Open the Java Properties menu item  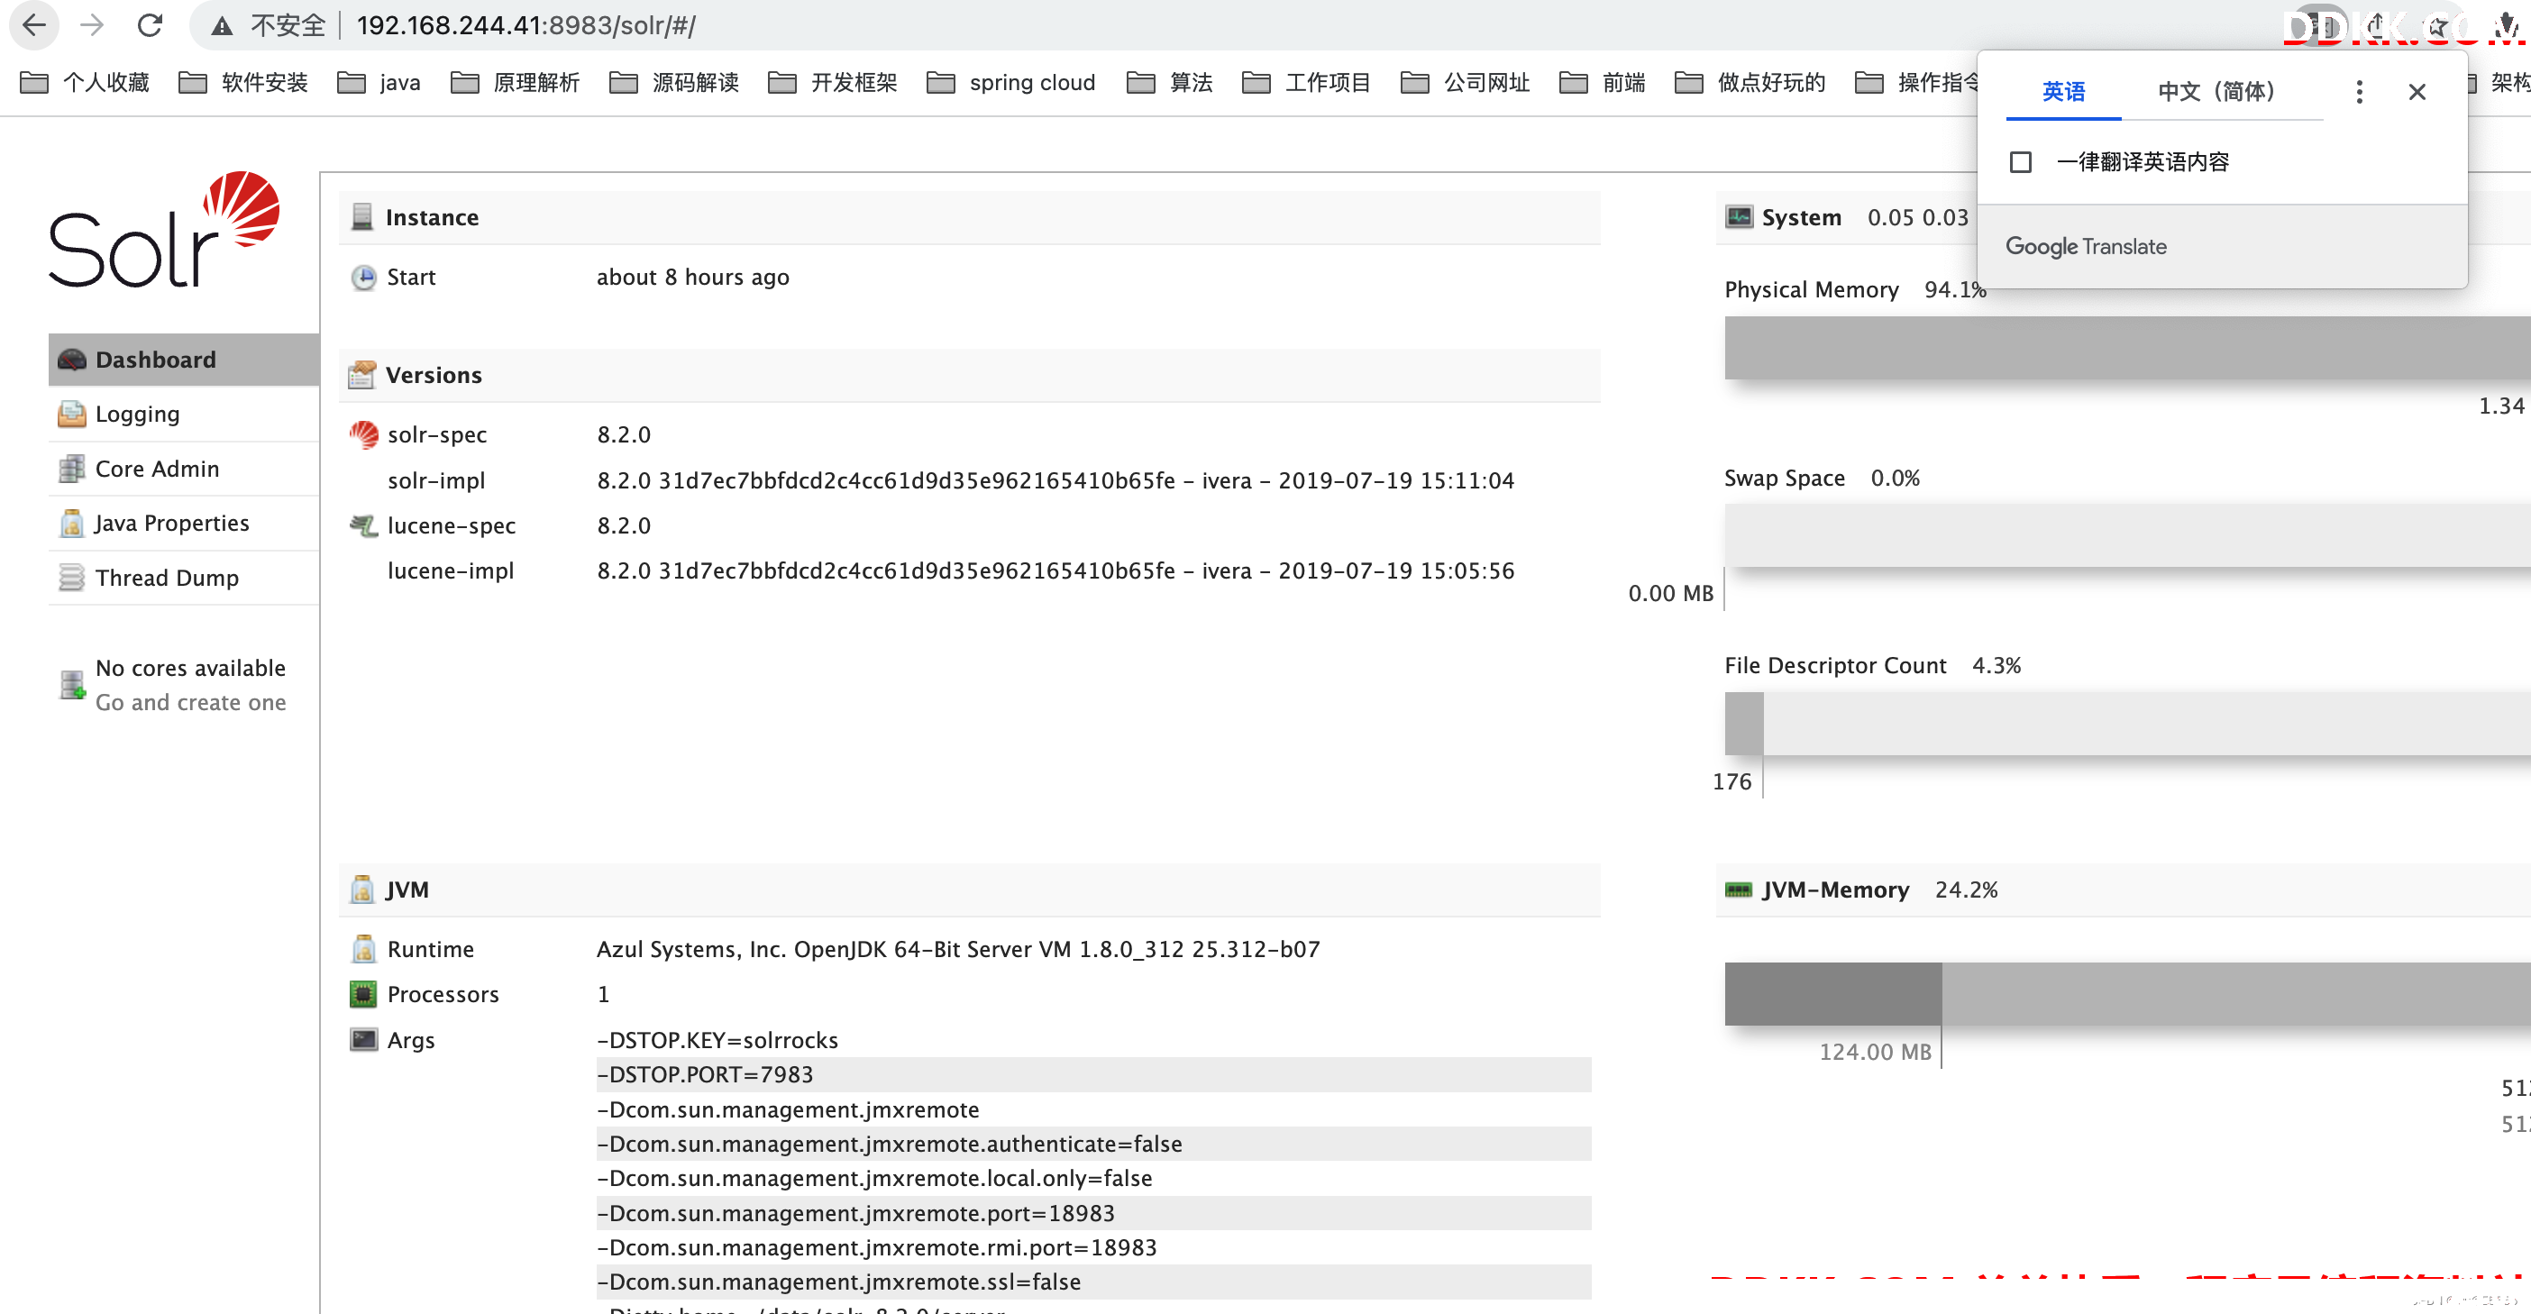coord(184,524)
